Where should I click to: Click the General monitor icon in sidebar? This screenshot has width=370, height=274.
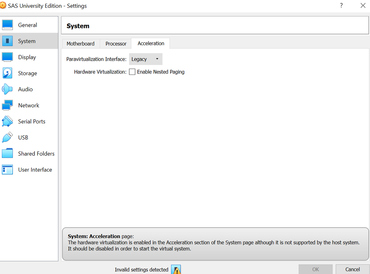coord(7,25)
